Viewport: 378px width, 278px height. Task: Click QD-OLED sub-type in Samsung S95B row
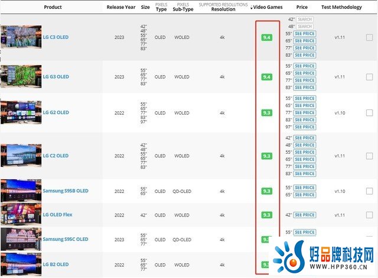(x=182, y=191)
